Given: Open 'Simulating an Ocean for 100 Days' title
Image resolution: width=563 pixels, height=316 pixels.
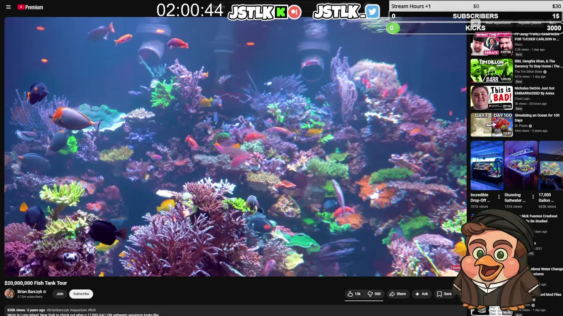Looking at the screenshot, I should (x=537, y=118).
